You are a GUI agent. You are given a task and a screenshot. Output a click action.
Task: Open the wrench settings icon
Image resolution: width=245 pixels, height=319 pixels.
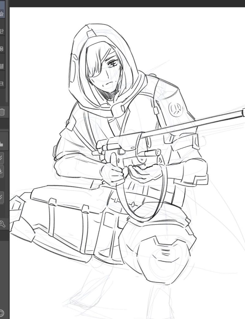(2, 224)
